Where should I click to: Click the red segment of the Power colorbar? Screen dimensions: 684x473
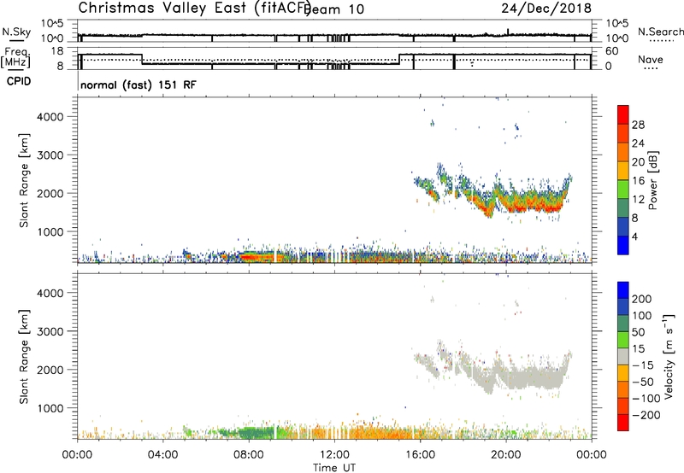[623, 114]
